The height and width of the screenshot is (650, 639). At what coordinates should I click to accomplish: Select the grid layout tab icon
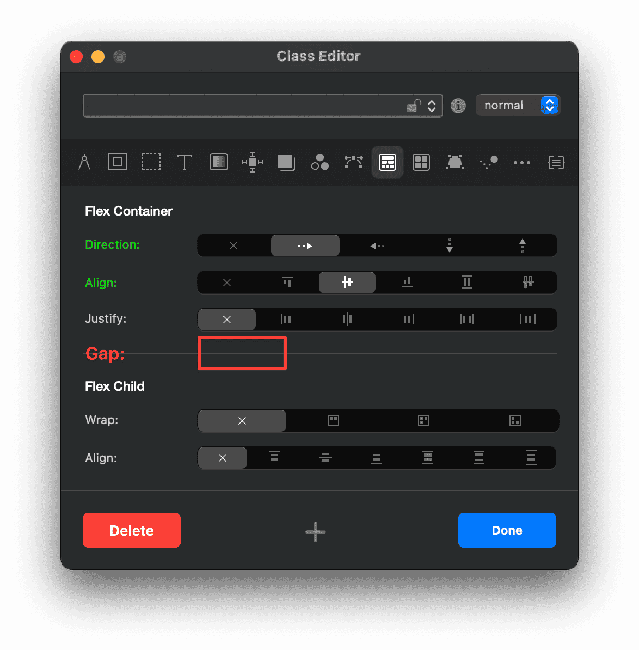point(421,162)
